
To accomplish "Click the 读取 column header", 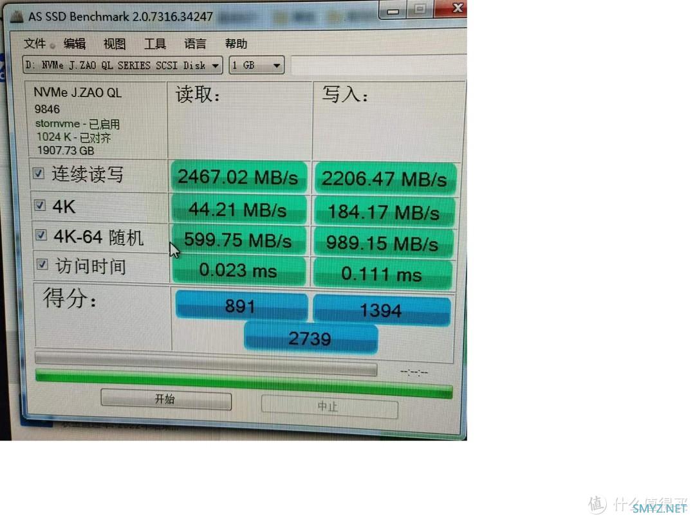I will (x=198, y=95).
